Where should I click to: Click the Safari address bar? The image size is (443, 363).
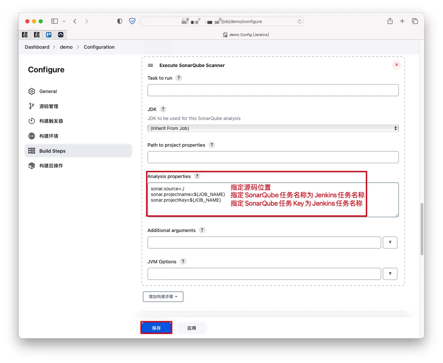click(221, 21)
